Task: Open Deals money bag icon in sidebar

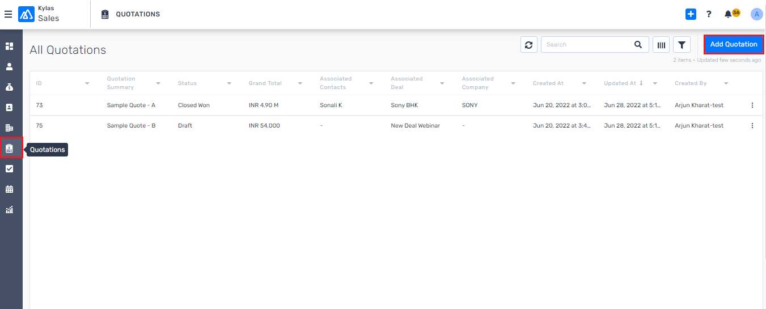Action: (x=9, y=87)
